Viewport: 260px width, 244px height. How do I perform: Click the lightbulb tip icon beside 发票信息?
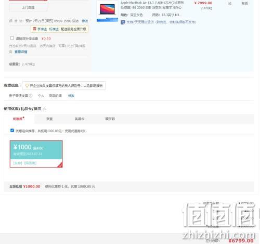click(27, 86)
